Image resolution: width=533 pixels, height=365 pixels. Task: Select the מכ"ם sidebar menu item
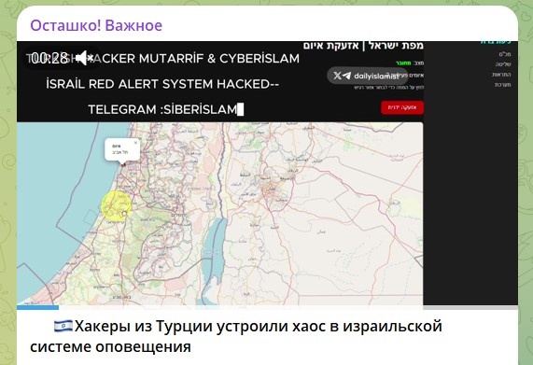(x=505, y=54)
